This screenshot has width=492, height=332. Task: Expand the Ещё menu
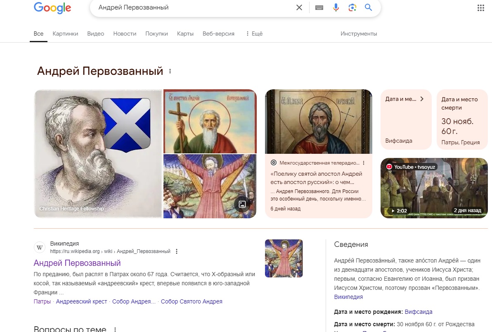255,33
